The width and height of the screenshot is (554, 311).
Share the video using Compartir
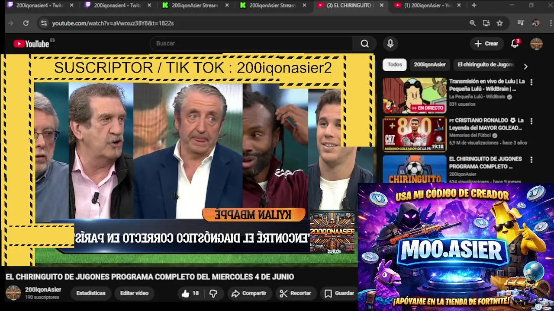tap(249, 293)
